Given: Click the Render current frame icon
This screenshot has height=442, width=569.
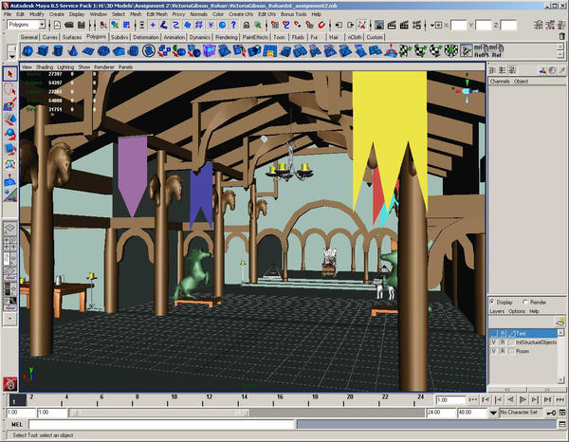Looking at the screenshot, I should click(x=392, y=25).
